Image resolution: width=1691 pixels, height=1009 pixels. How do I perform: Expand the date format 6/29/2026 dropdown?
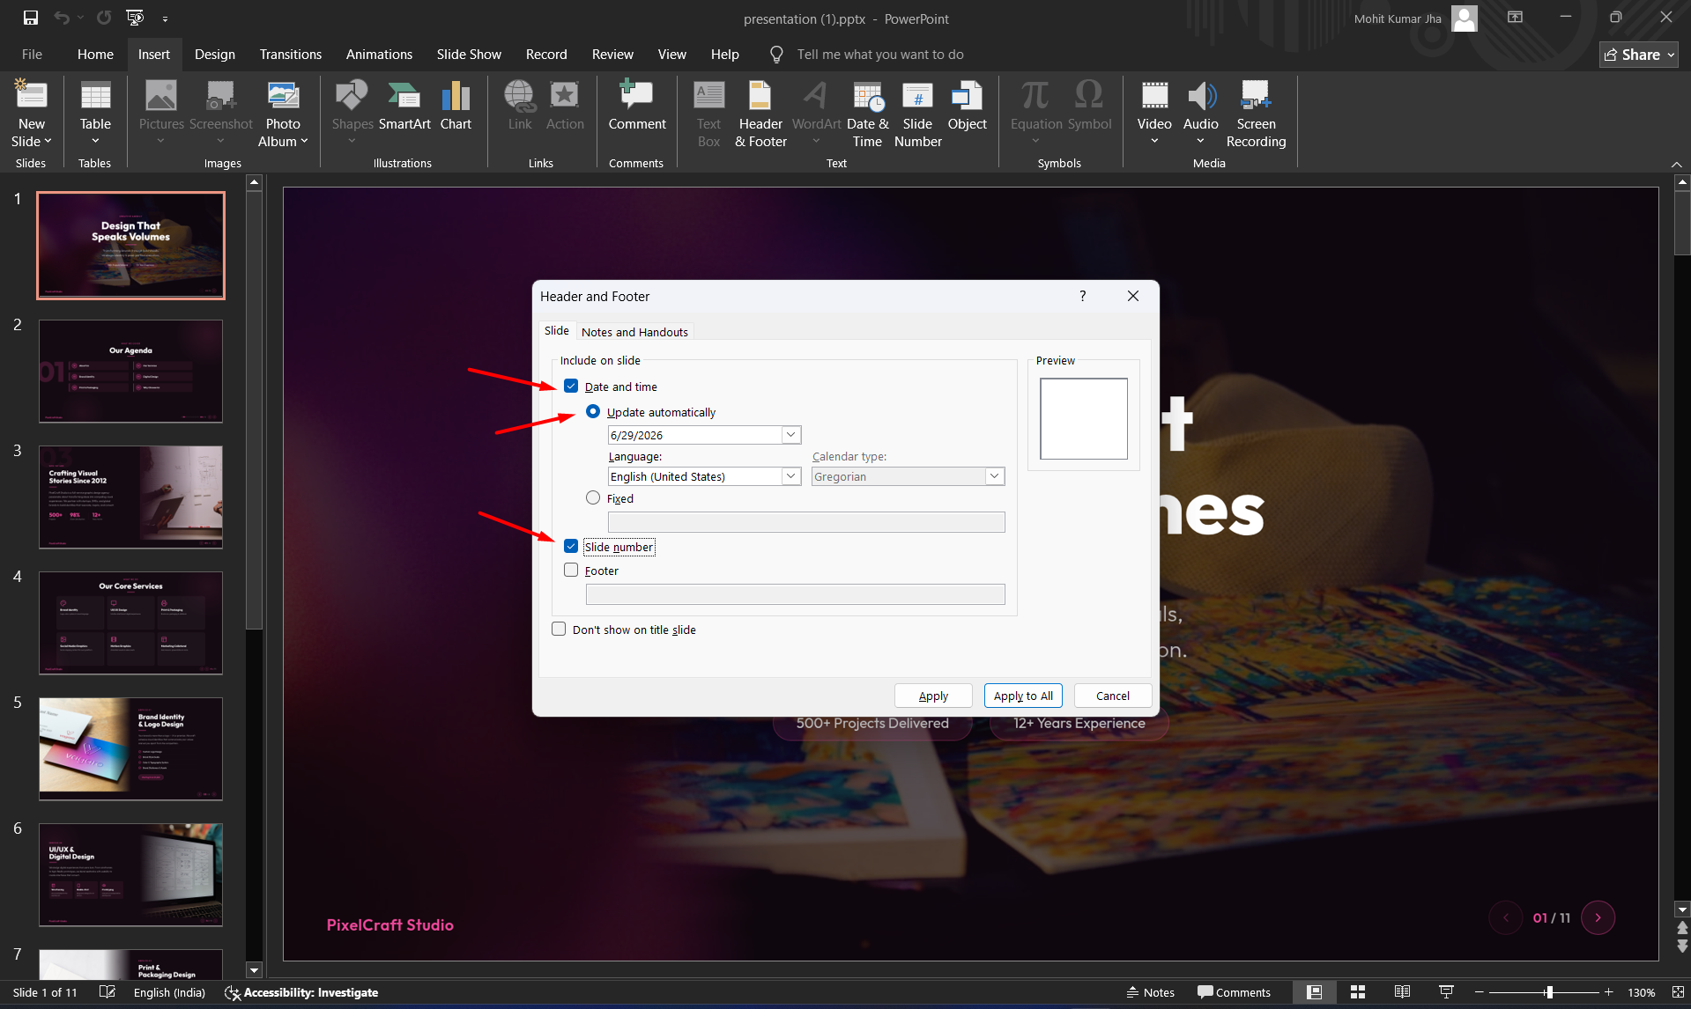[790, 435]
